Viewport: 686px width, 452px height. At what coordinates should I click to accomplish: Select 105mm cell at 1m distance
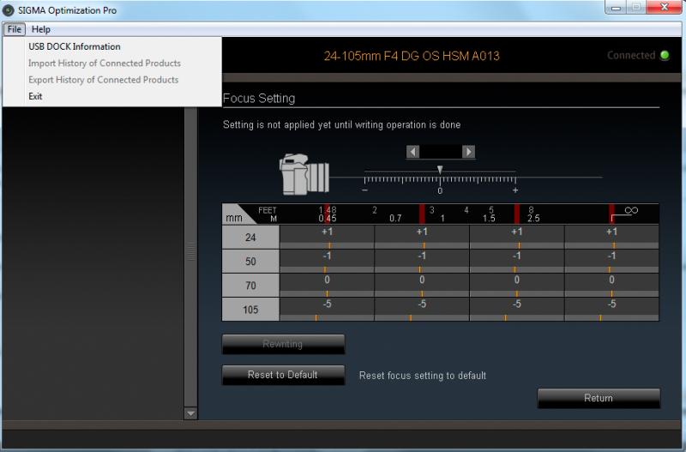point(422,310)
